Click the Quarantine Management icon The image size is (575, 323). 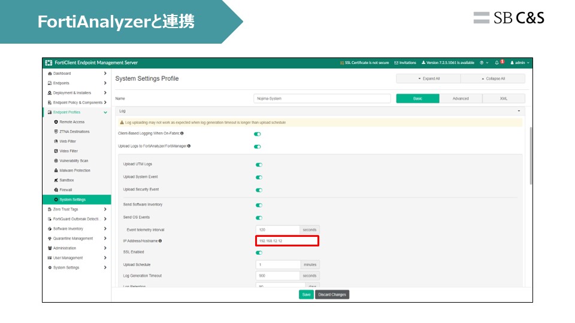pyautogui.click(x=50, y=239)
